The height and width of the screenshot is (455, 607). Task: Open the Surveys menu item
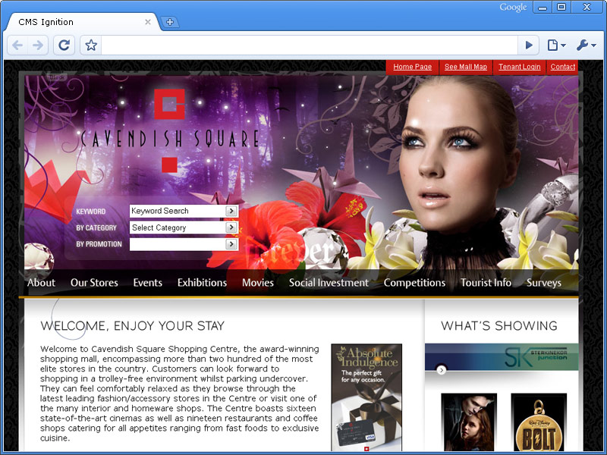544,283
